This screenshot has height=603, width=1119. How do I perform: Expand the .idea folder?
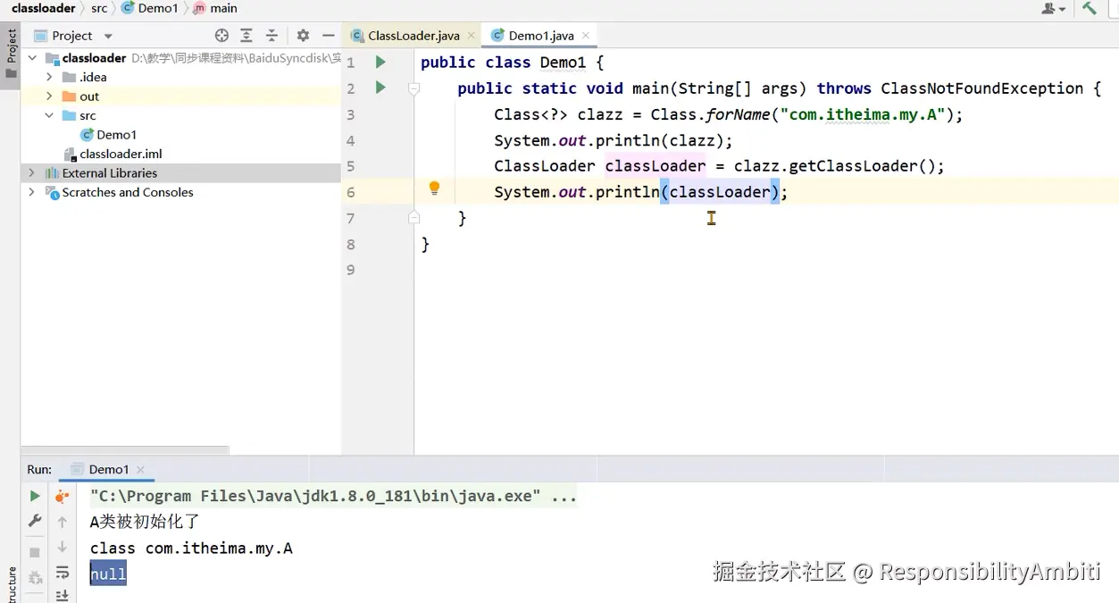(50, 77)
